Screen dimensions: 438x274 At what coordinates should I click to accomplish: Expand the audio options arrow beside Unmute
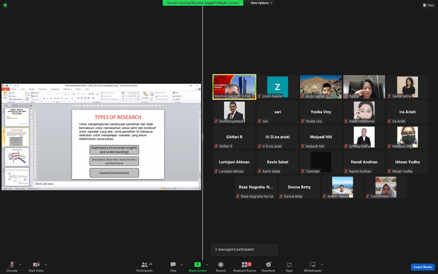[x=20, y=265]
